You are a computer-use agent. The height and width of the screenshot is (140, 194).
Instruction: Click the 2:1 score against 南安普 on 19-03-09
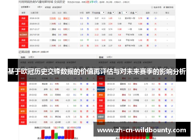[x=51, y=84]
